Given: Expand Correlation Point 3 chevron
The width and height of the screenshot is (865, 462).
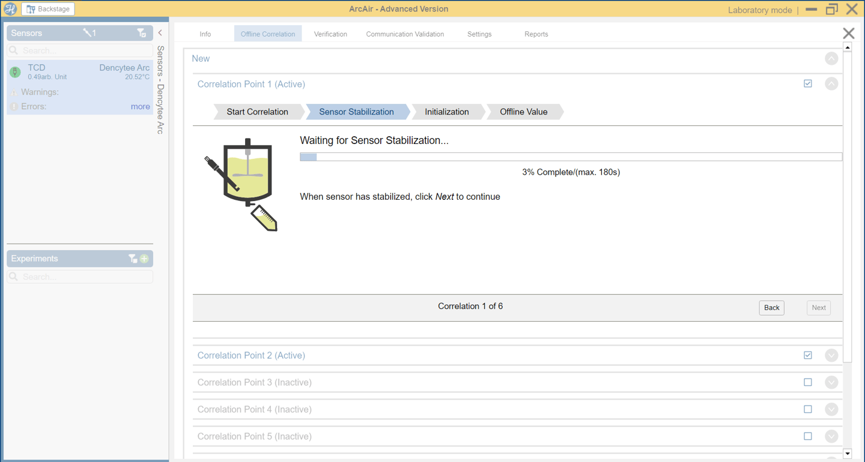Looking at the screenshot, I should click(831, 382).
